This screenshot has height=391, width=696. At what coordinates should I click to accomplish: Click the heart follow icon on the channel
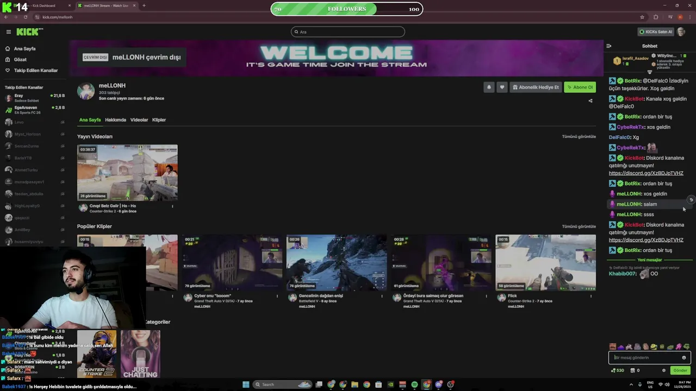(x=502, y=87)
